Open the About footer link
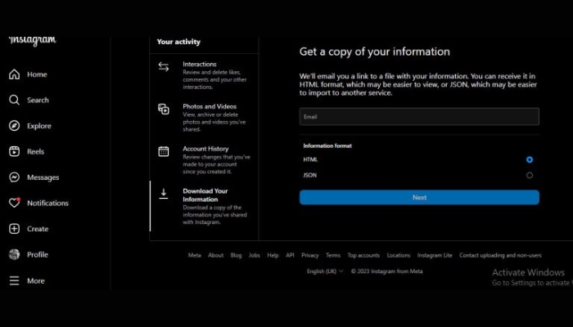This screenshot has height=327, width=573. 215,255
